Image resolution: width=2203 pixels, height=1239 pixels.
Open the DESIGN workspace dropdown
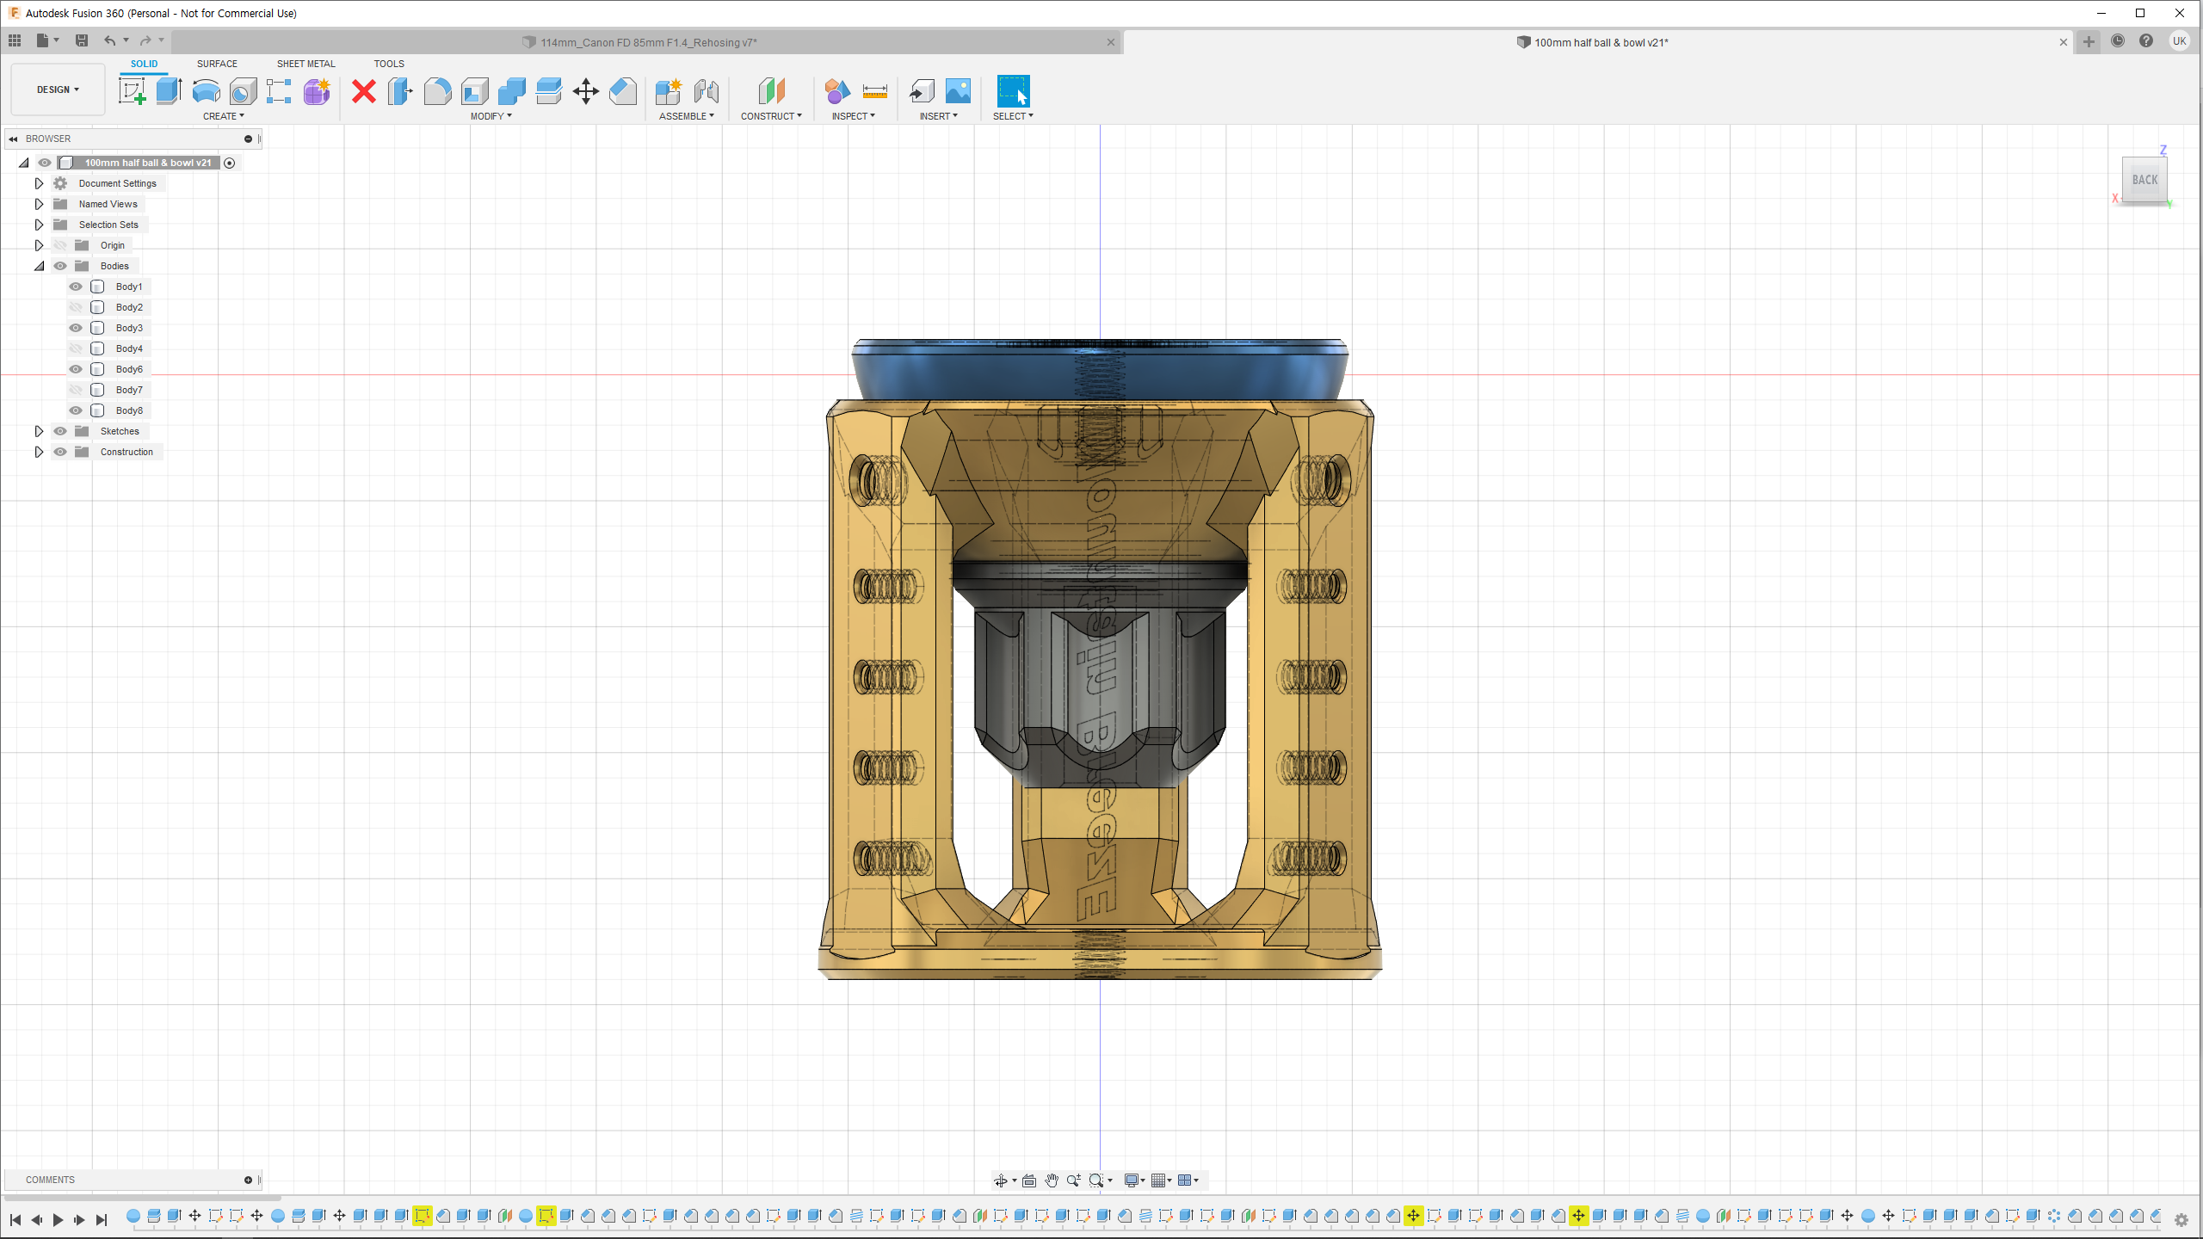[x=58, y=89]
